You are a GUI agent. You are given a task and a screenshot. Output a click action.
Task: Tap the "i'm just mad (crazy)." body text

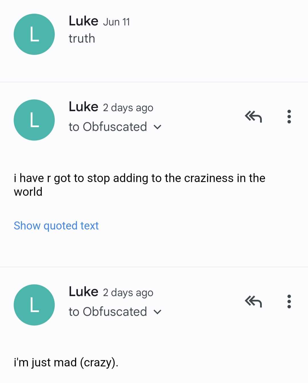click(x=66, y=362)
